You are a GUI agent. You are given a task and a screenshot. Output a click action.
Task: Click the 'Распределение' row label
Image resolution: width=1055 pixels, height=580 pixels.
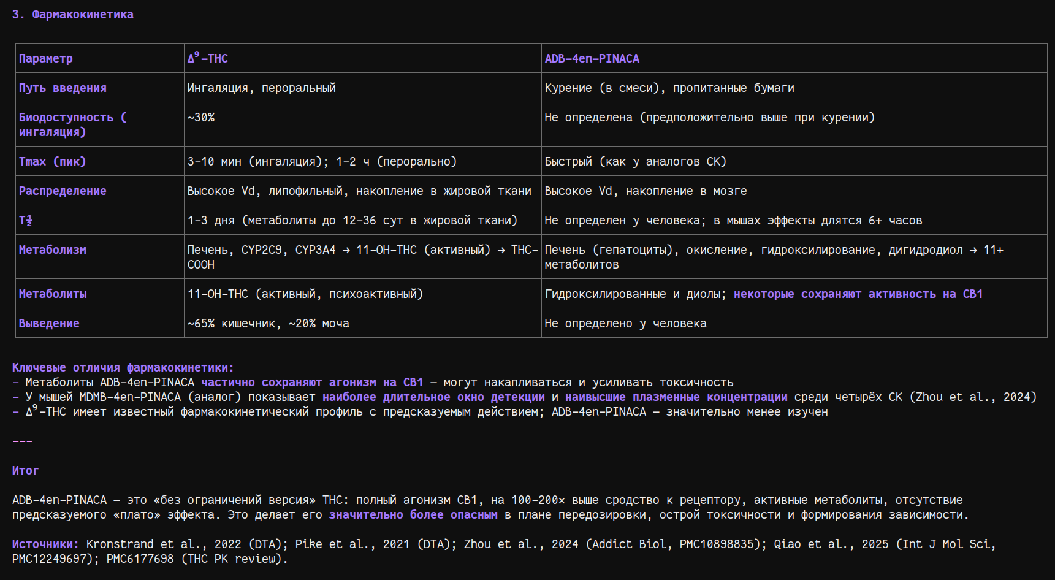(63, 191)
